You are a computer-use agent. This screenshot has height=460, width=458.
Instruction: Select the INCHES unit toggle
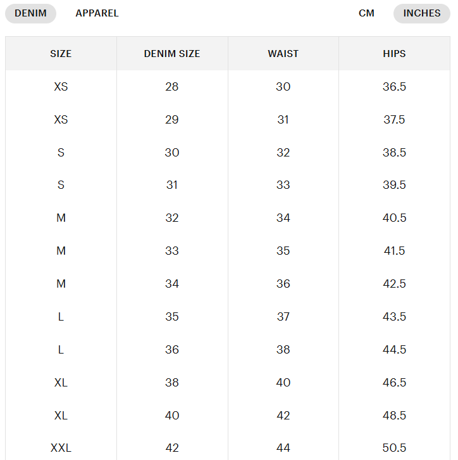coord(421,13)
